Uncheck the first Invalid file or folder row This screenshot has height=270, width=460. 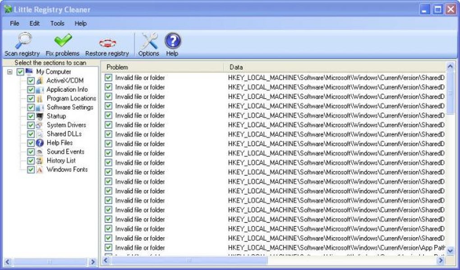click(109, 77)
